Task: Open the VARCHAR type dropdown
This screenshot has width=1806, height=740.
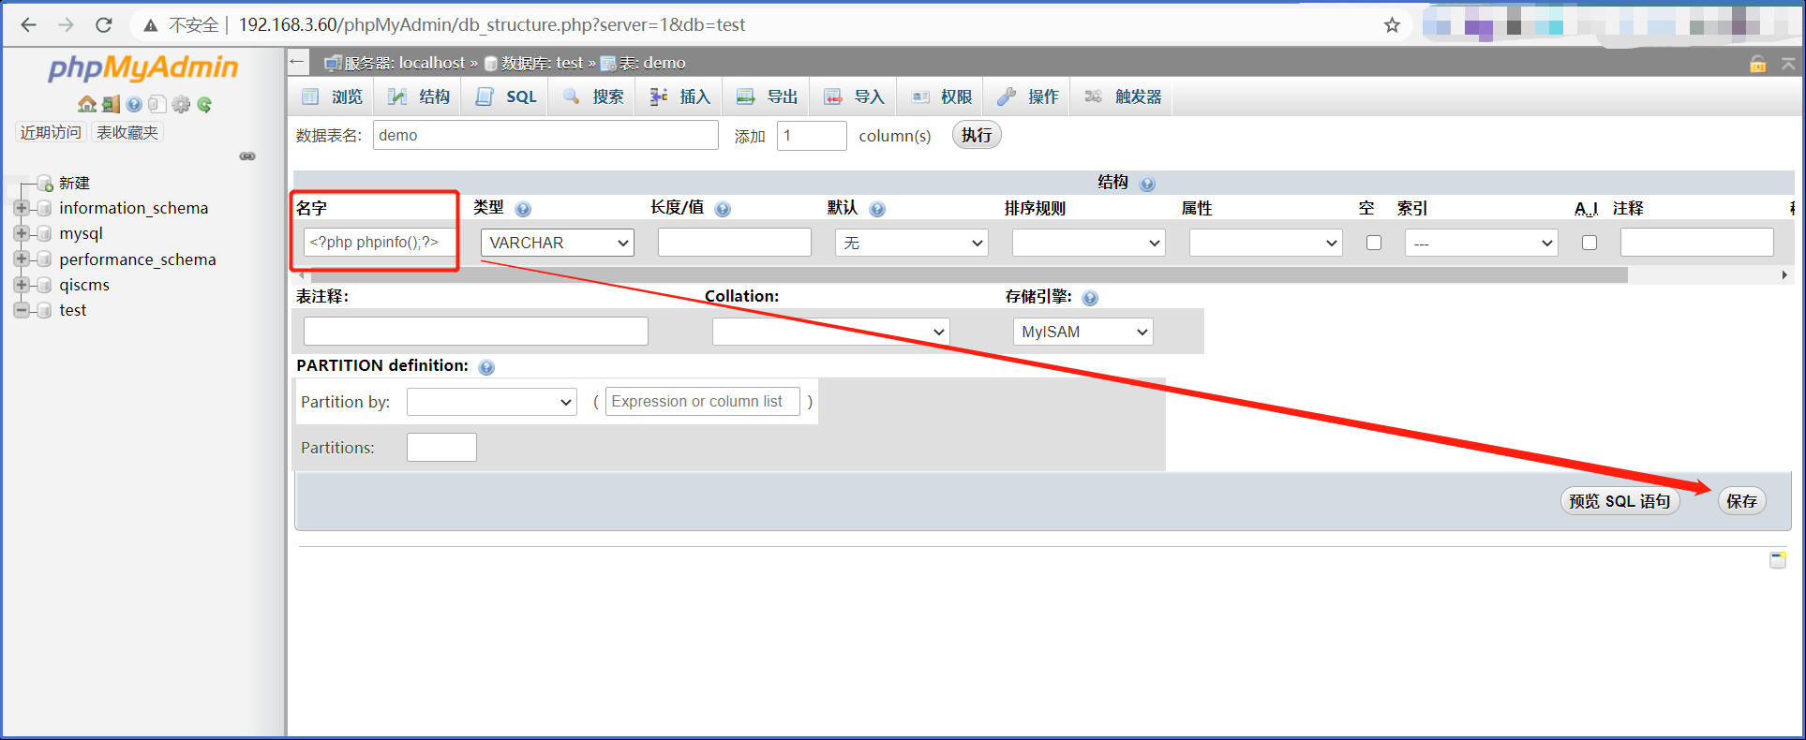Action: [x=558, y=243]
